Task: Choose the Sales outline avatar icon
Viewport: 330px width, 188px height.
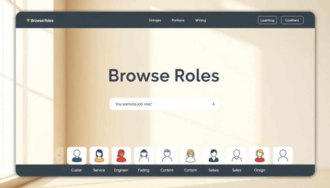Action: pyautogui.click(x=237, y=156)
